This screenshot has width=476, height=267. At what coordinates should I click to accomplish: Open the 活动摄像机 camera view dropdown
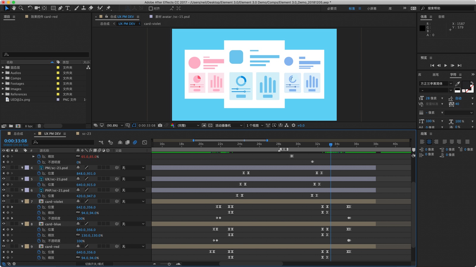(228, 125)
